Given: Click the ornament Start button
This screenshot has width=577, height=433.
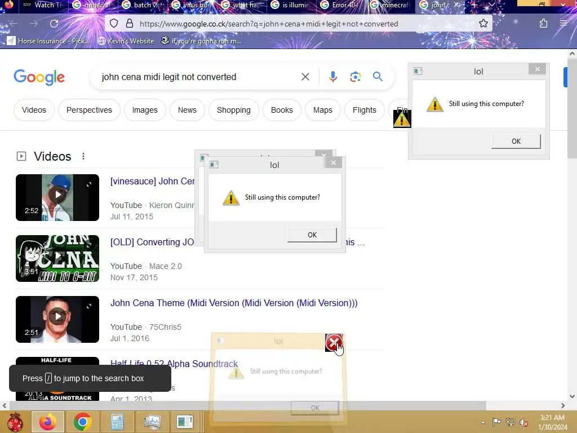Looking at the screenshot, I should click(x=15, y=422).
